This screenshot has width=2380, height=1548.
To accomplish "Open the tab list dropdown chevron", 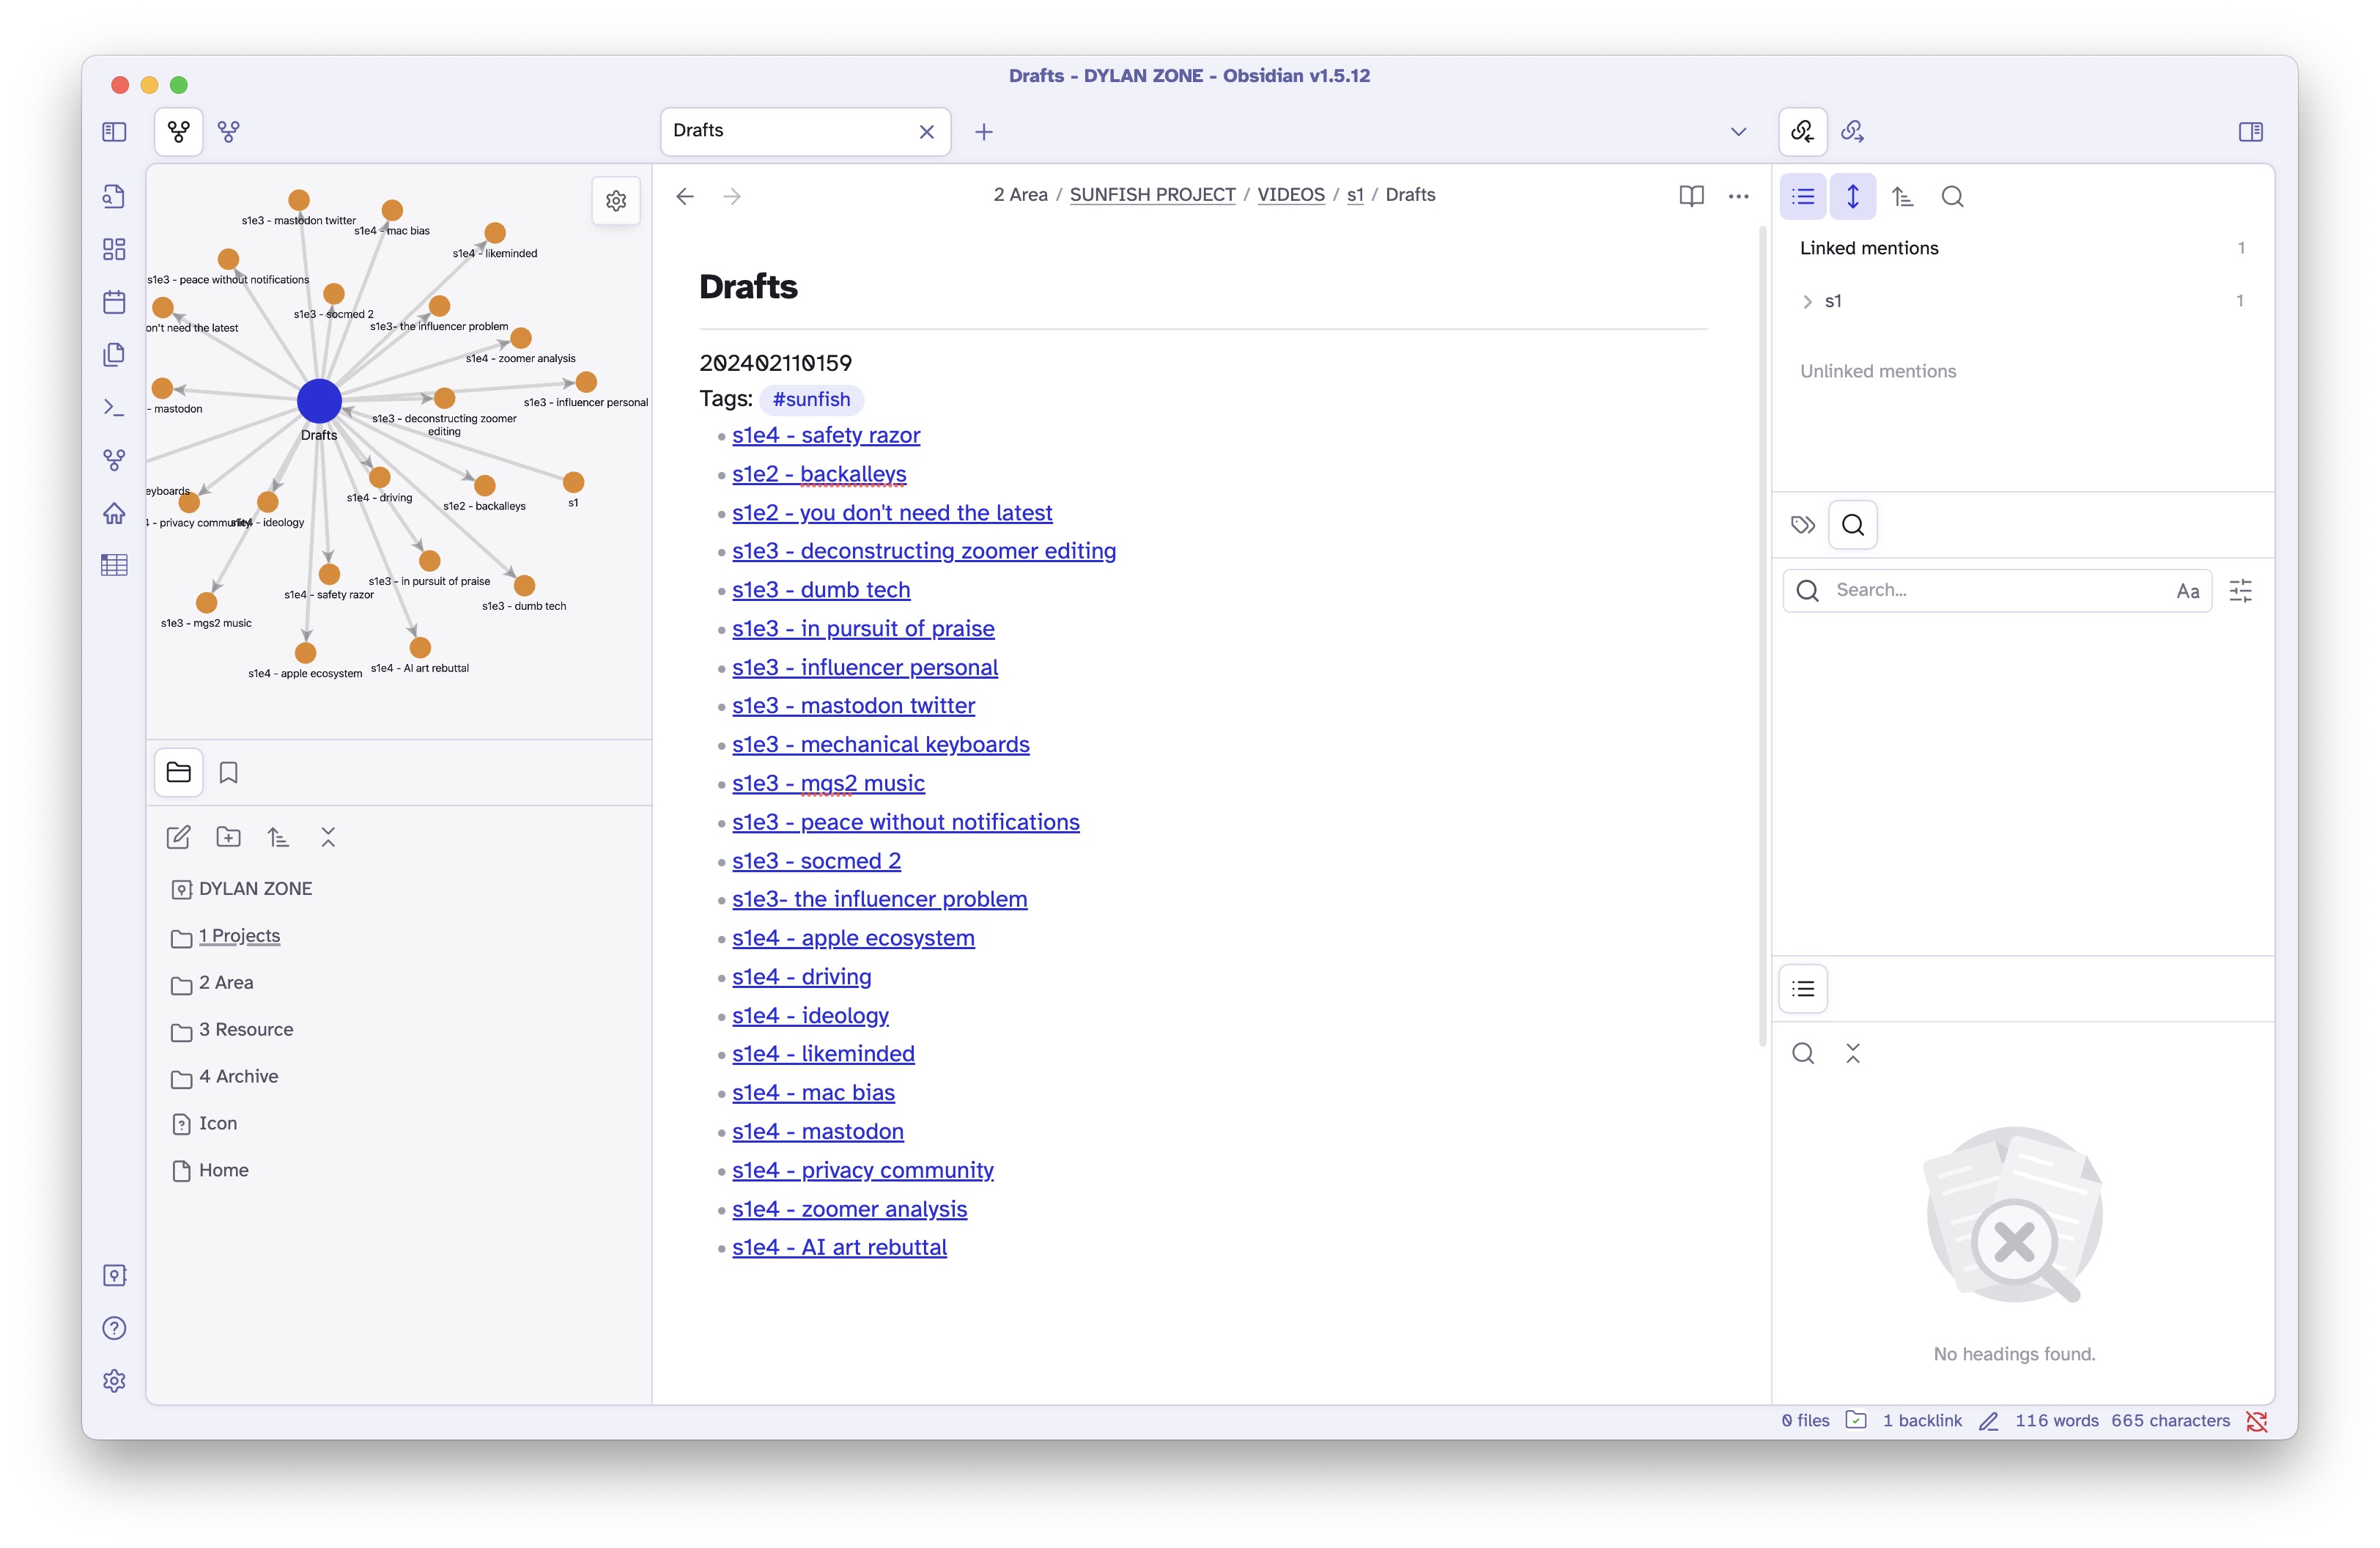I will pos(1738,132).
